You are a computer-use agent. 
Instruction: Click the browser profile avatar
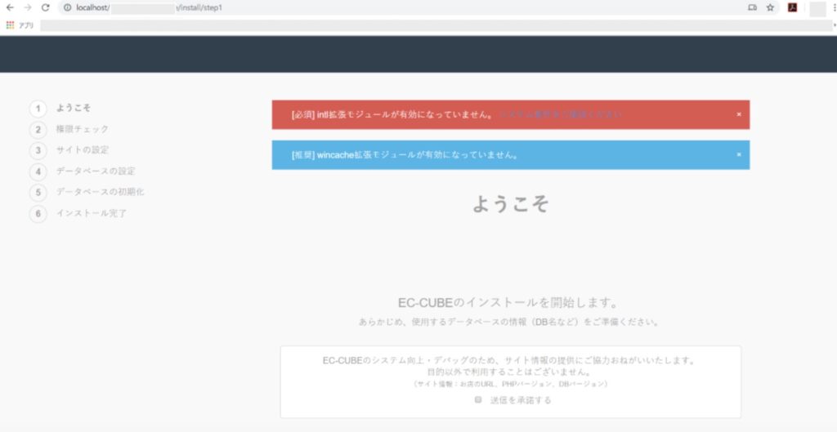817,8
